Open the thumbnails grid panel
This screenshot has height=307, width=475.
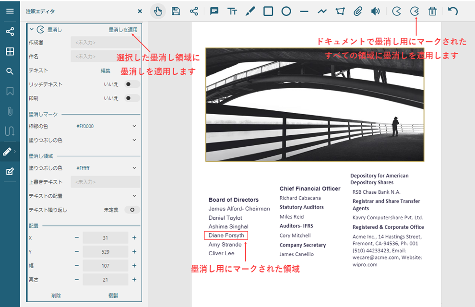click(10, 51)
